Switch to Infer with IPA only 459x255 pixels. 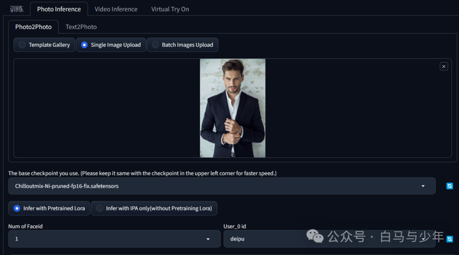(154, 209)
